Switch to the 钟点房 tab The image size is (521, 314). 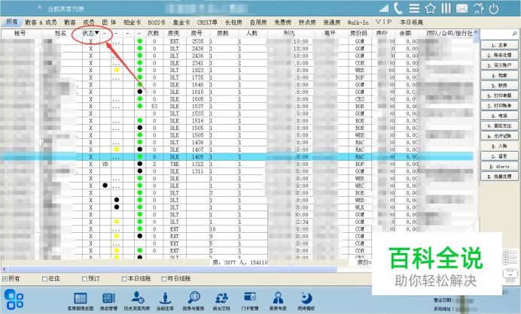(x=307, y=23)
